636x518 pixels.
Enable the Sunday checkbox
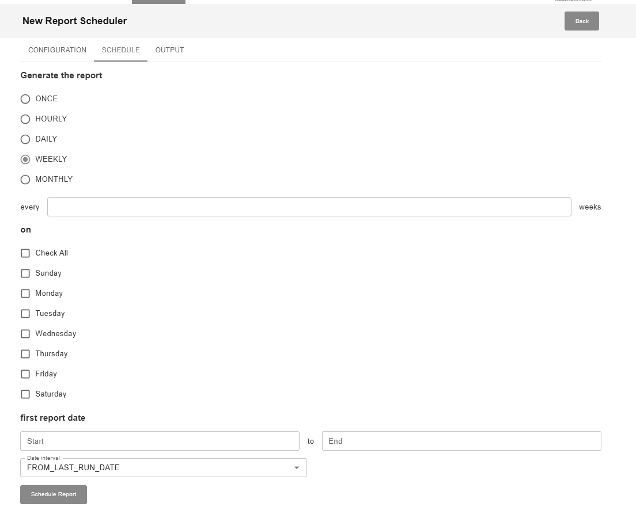tap(25, 273)
